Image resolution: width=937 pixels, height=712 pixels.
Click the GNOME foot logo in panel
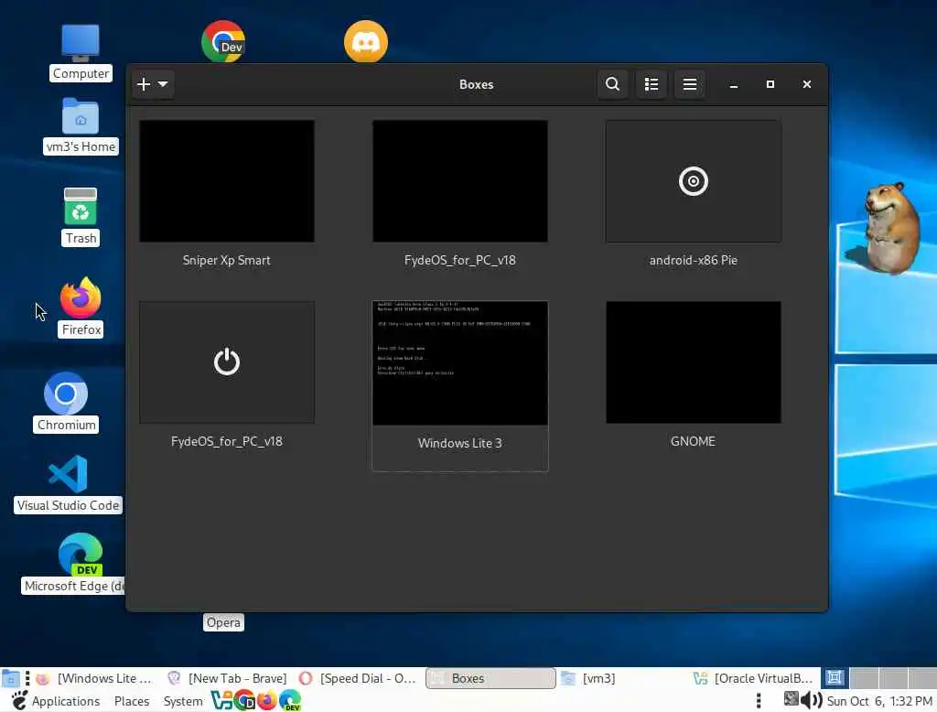point(19,701)
